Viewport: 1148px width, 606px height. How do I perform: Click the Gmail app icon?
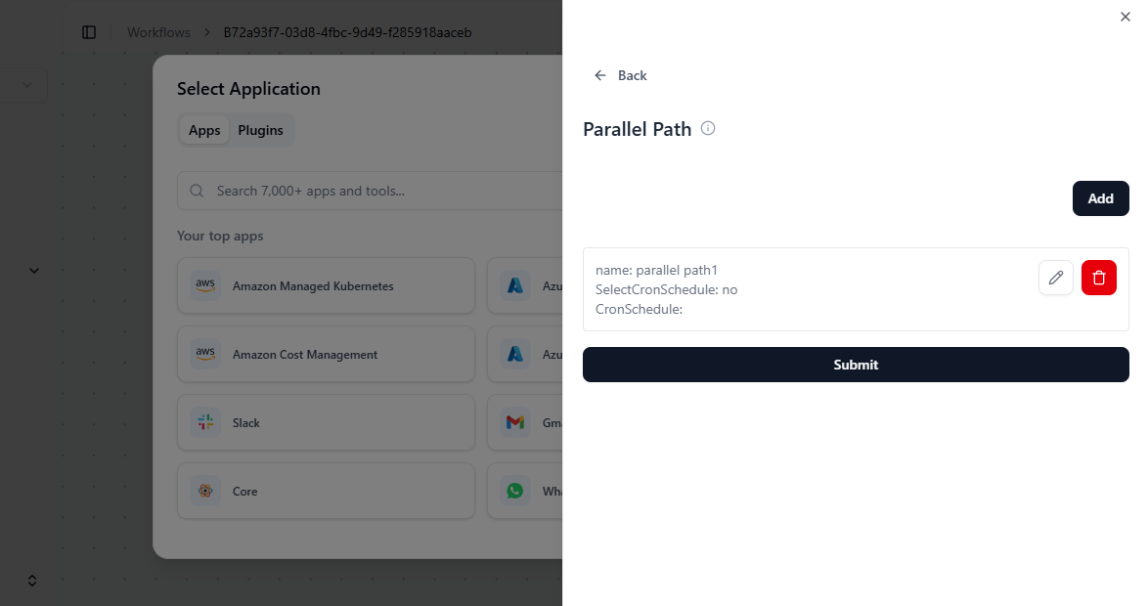coord(515,423)
